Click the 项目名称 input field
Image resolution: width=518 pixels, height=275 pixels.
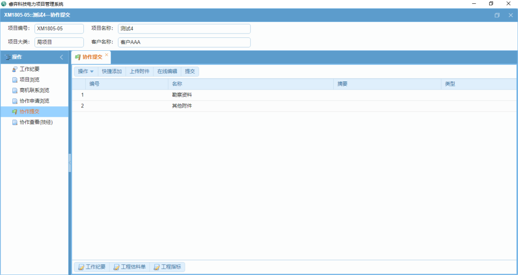(184, 29)
